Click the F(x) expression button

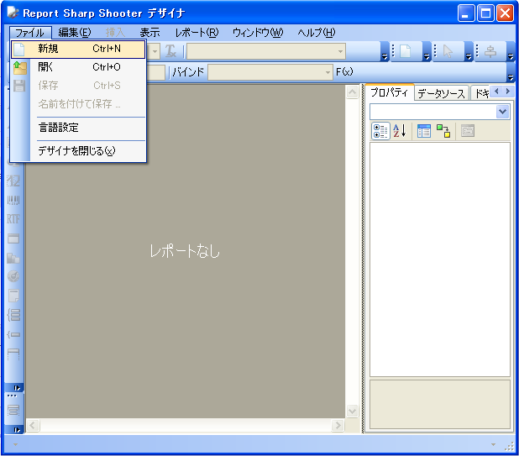344,72
